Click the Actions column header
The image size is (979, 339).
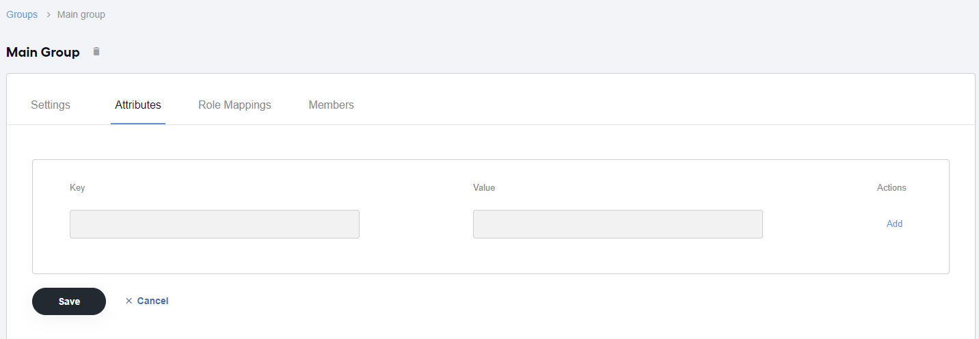891,188
